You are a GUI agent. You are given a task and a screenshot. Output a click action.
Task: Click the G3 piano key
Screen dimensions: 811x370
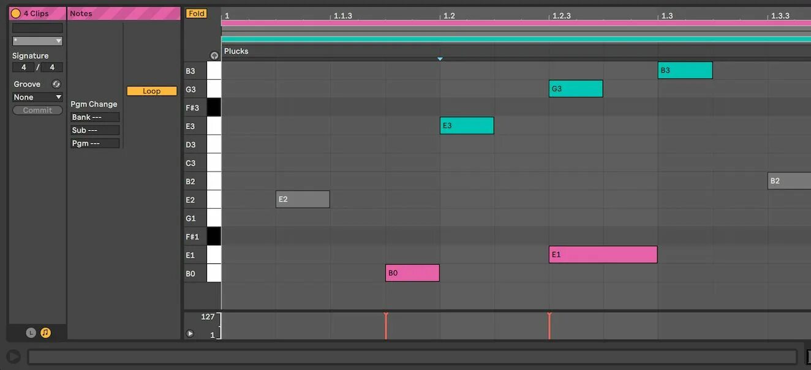click(214, 89)
